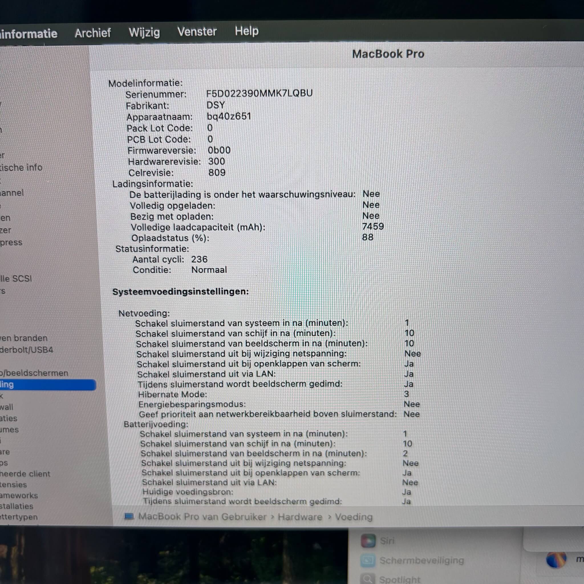Select the sidebar row ending in 'heerde client'

click(25, 474)
